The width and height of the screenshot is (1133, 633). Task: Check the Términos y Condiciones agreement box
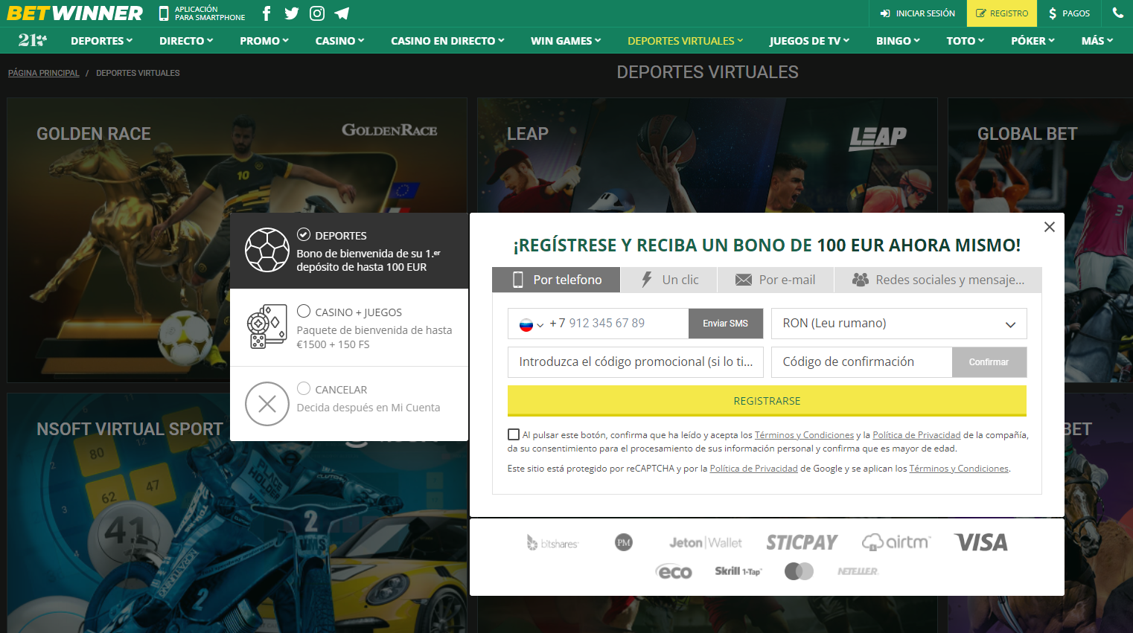tap(514, 434)
